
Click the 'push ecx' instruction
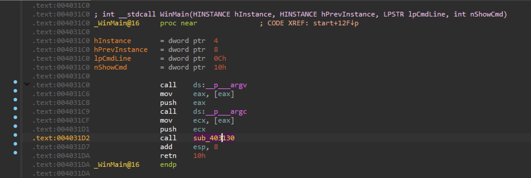click(183, 129)
